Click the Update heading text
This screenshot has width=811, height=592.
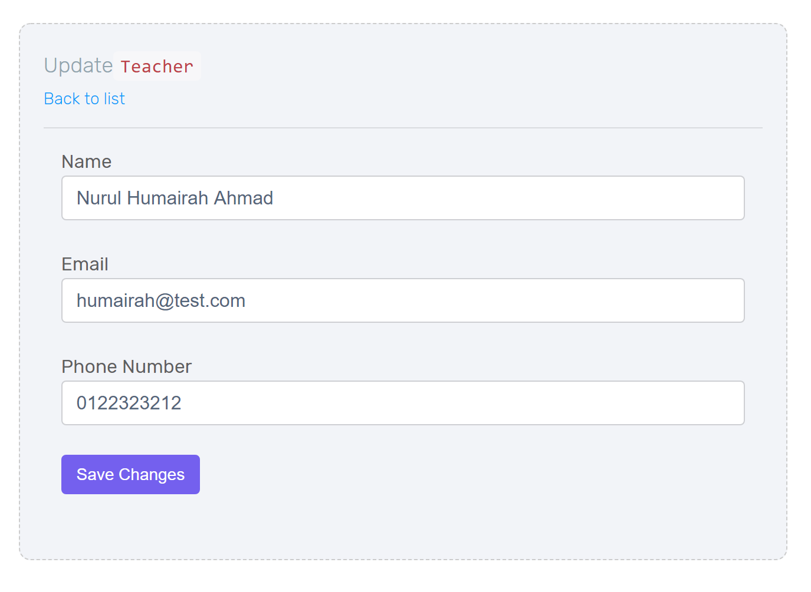(x=78, y=65)
